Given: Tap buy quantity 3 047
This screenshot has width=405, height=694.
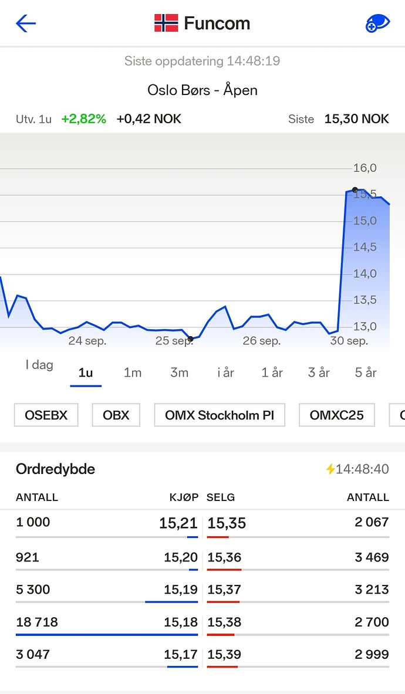Looking at the screenshot, I should click(33, 654).
